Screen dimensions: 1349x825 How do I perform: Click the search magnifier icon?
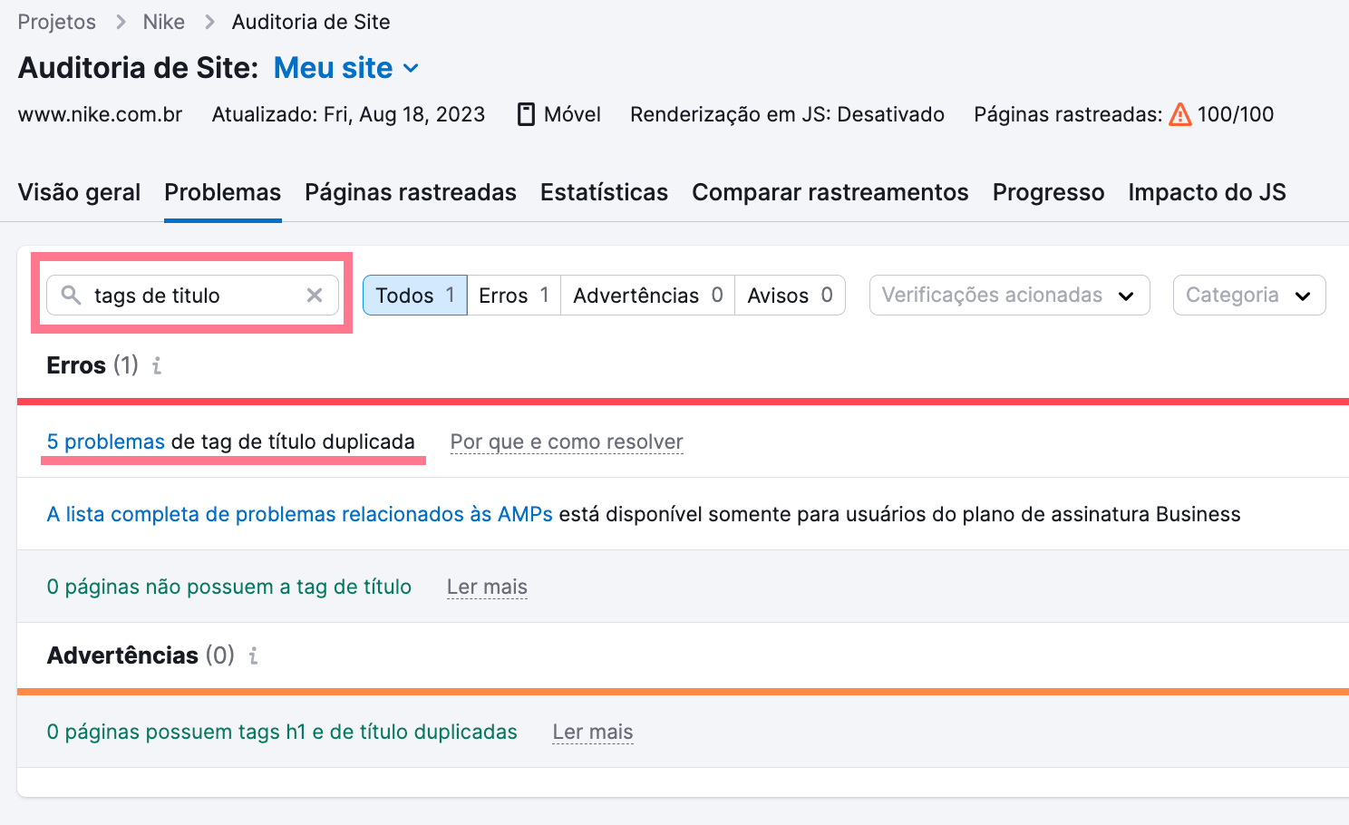click(71, 296)
